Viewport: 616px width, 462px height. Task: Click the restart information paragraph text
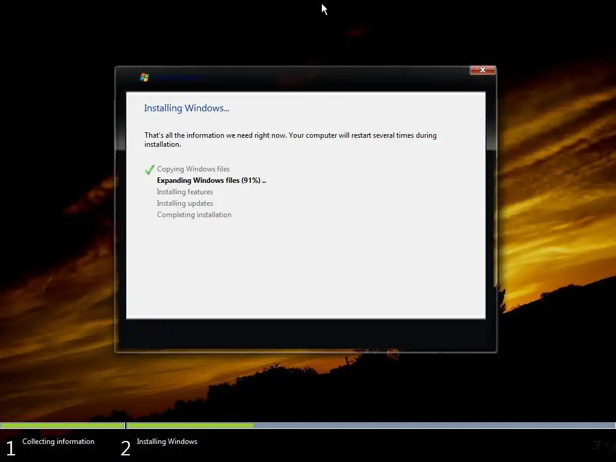[291, 140]
